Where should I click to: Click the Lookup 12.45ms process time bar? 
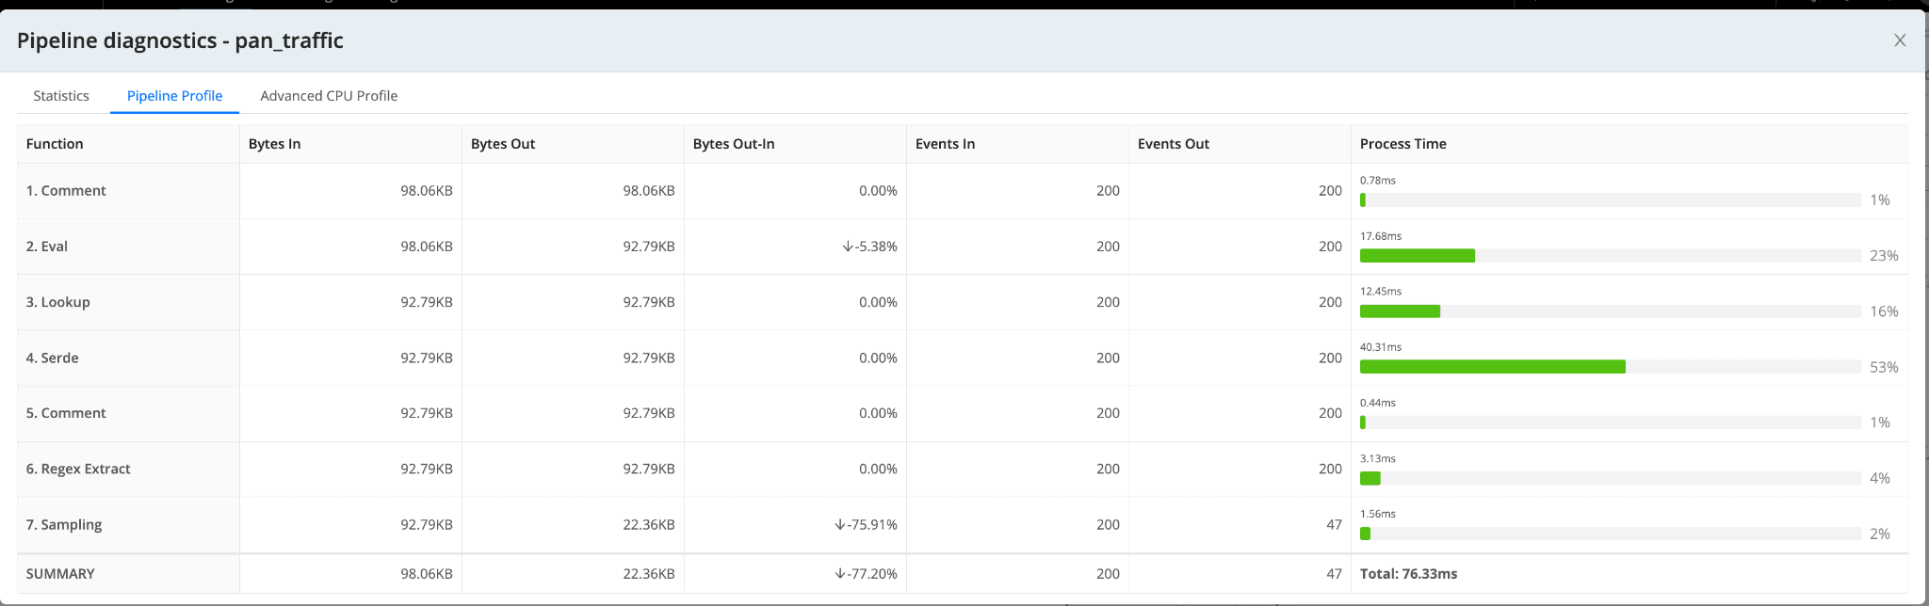tap(1400, 311)
